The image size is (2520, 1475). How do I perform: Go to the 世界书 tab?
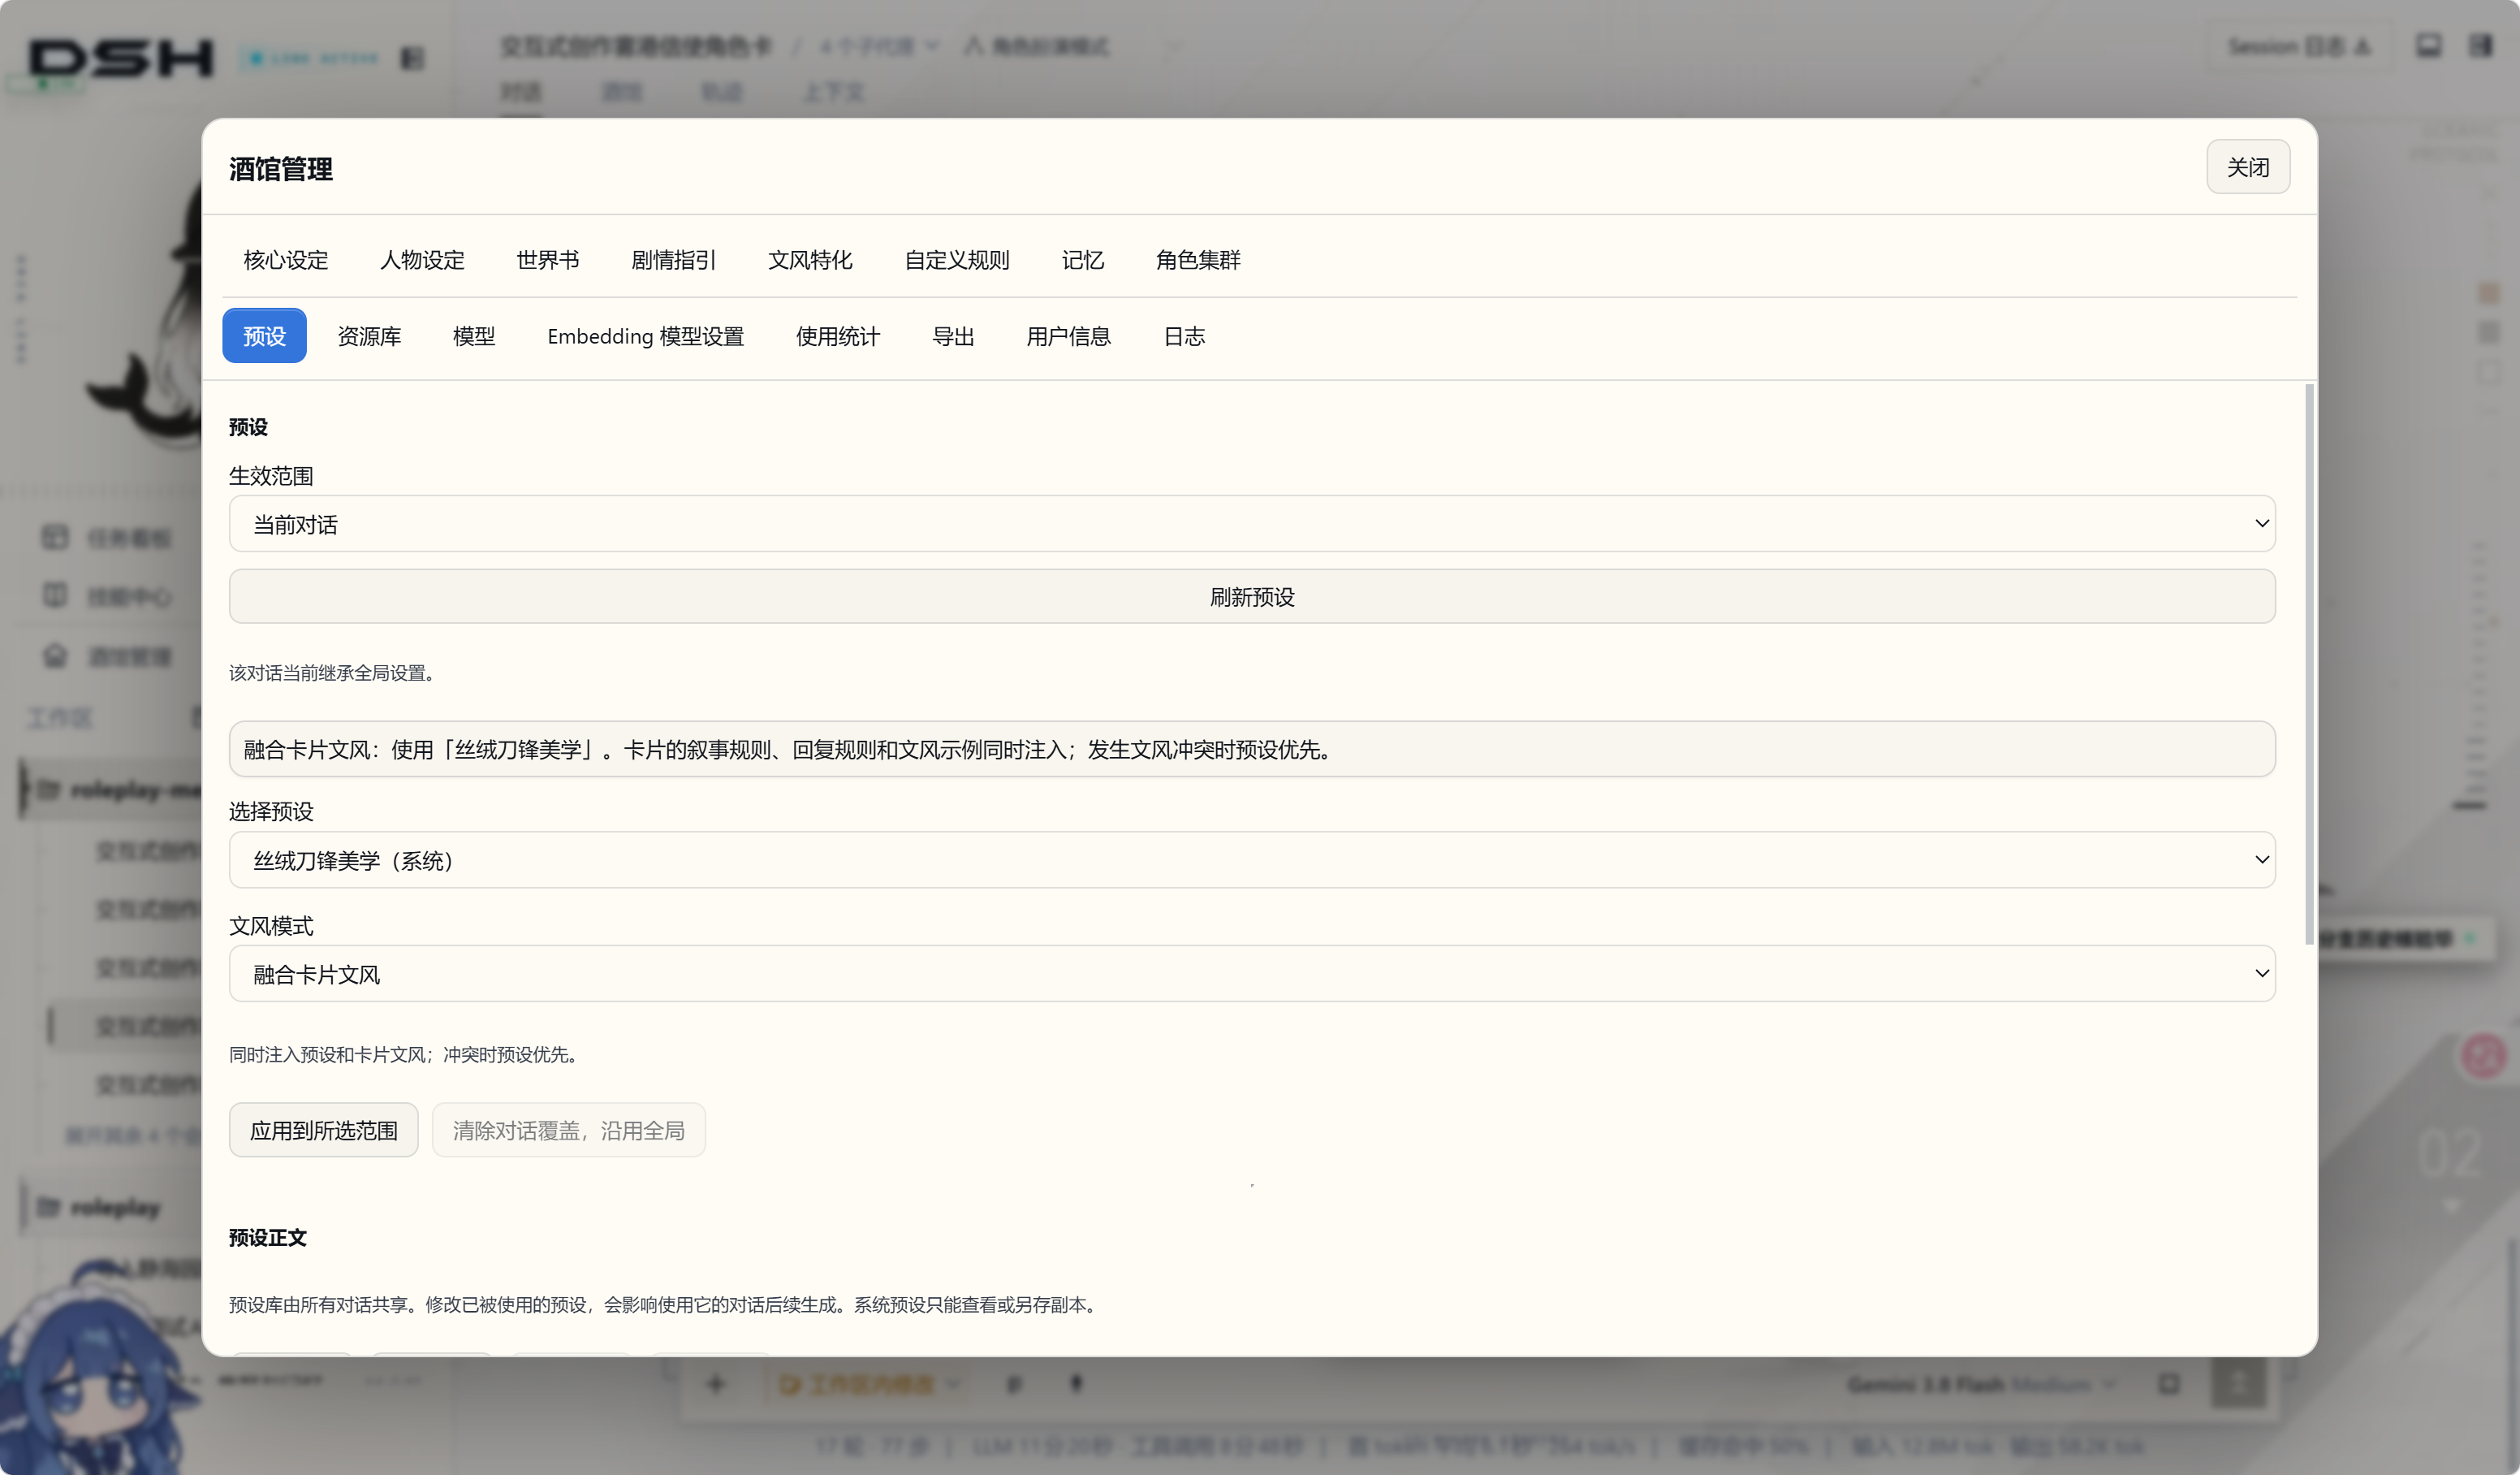(x=548, y=260)
